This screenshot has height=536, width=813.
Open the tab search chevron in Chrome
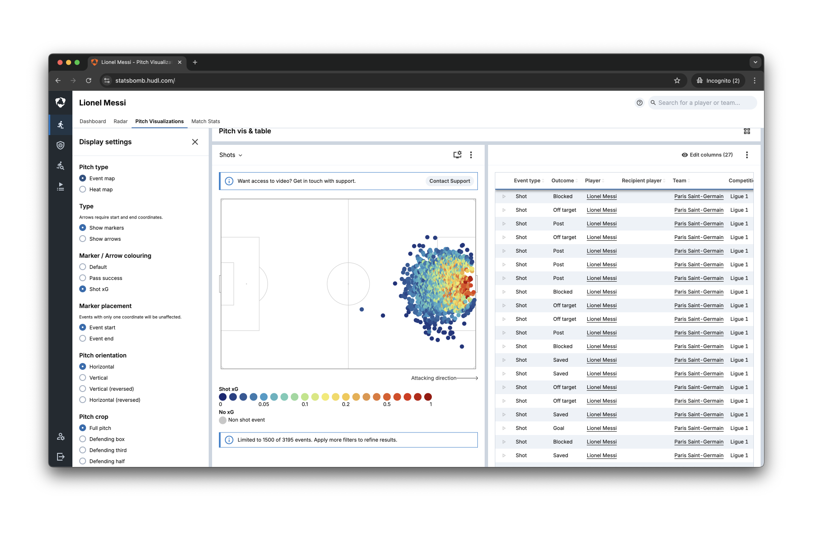755,62
